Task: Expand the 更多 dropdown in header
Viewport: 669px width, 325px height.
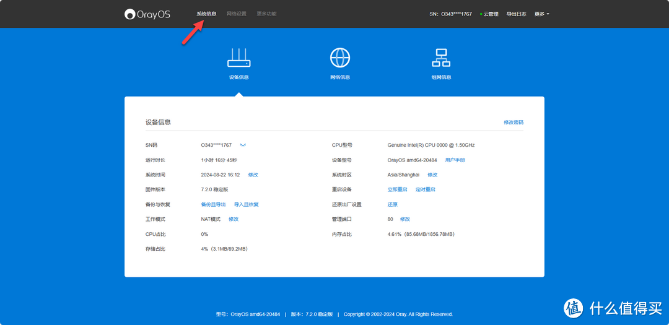Action: point(541,14)
